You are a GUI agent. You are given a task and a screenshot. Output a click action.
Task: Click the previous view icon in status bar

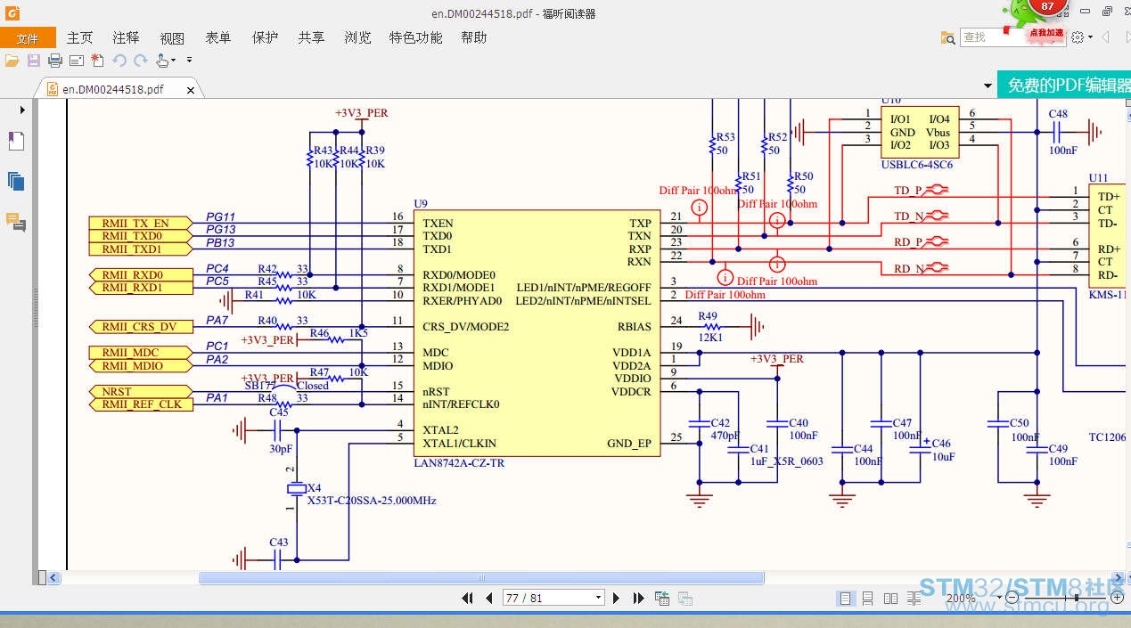coord(662,598)
